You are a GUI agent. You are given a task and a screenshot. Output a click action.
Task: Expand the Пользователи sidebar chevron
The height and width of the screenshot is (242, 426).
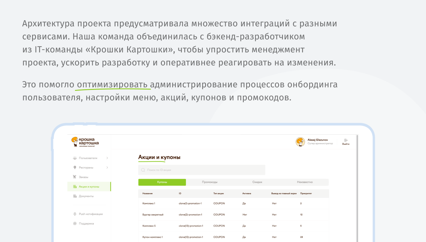pyautogui.click(x=107, y=158)
